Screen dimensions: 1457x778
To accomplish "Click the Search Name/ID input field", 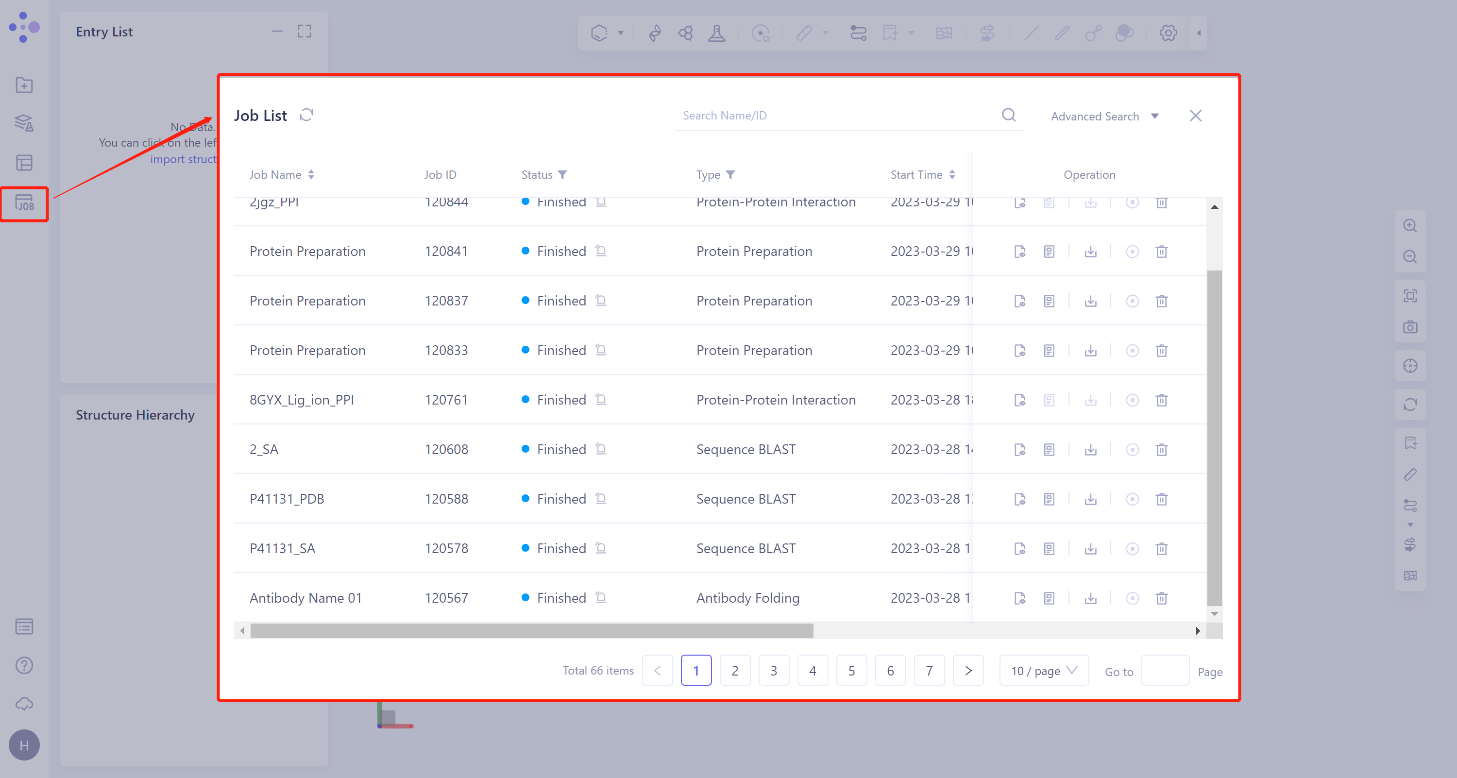I will 837,116.
